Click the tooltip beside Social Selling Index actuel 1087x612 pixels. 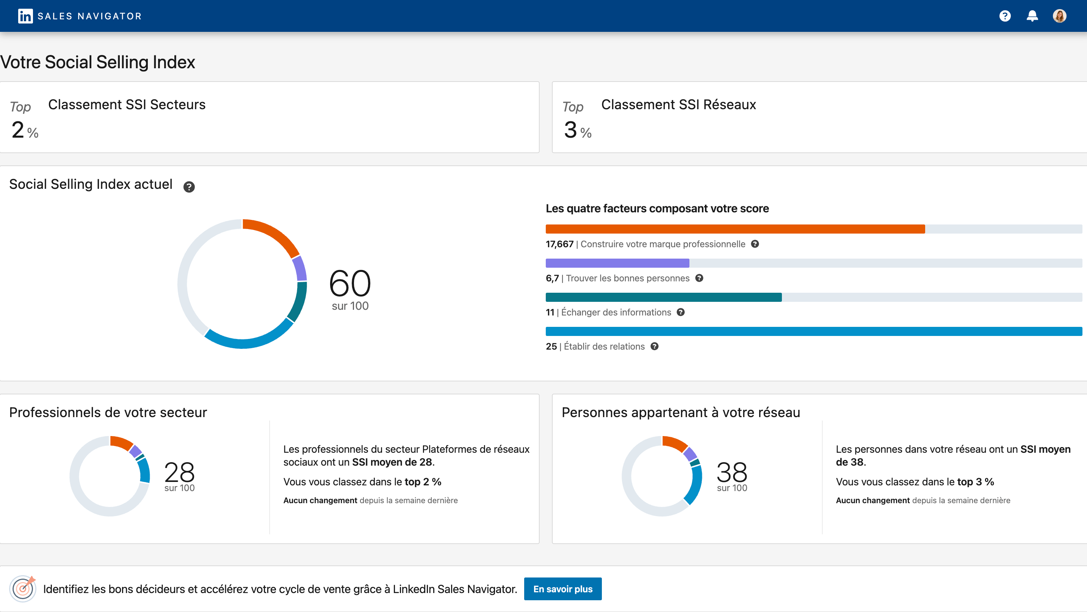[189, 186]
